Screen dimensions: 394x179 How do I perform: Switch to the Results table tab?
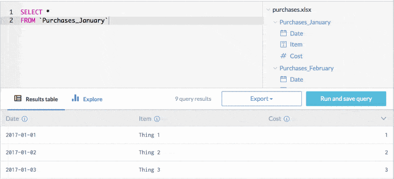pos(36,99)
